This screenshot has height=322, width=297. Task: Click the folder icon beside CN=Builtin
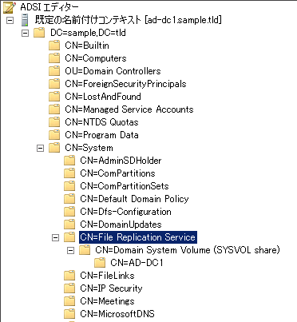click(54, 46)
